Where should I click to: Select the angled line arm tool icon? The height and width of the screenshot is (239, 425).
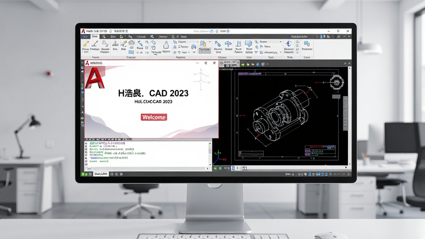pyautogui.click(x=95, y=44)
